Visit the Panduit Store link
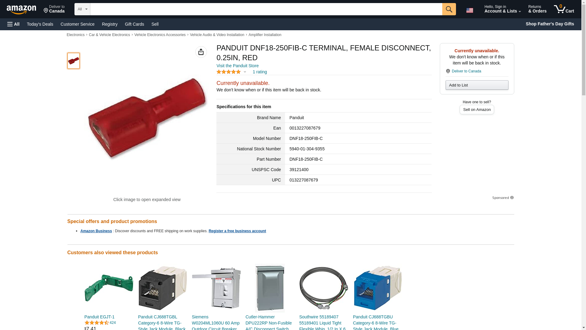The width and height of the screenshot is (586, 330). coord(237,66)
